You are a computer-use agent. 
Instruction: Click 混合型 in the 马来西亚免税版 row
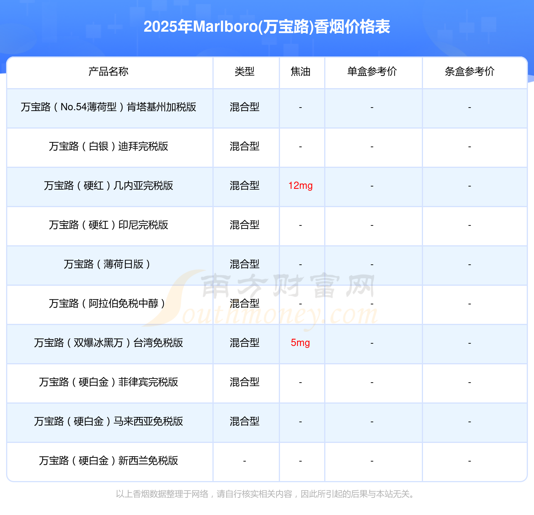point(244,421)
